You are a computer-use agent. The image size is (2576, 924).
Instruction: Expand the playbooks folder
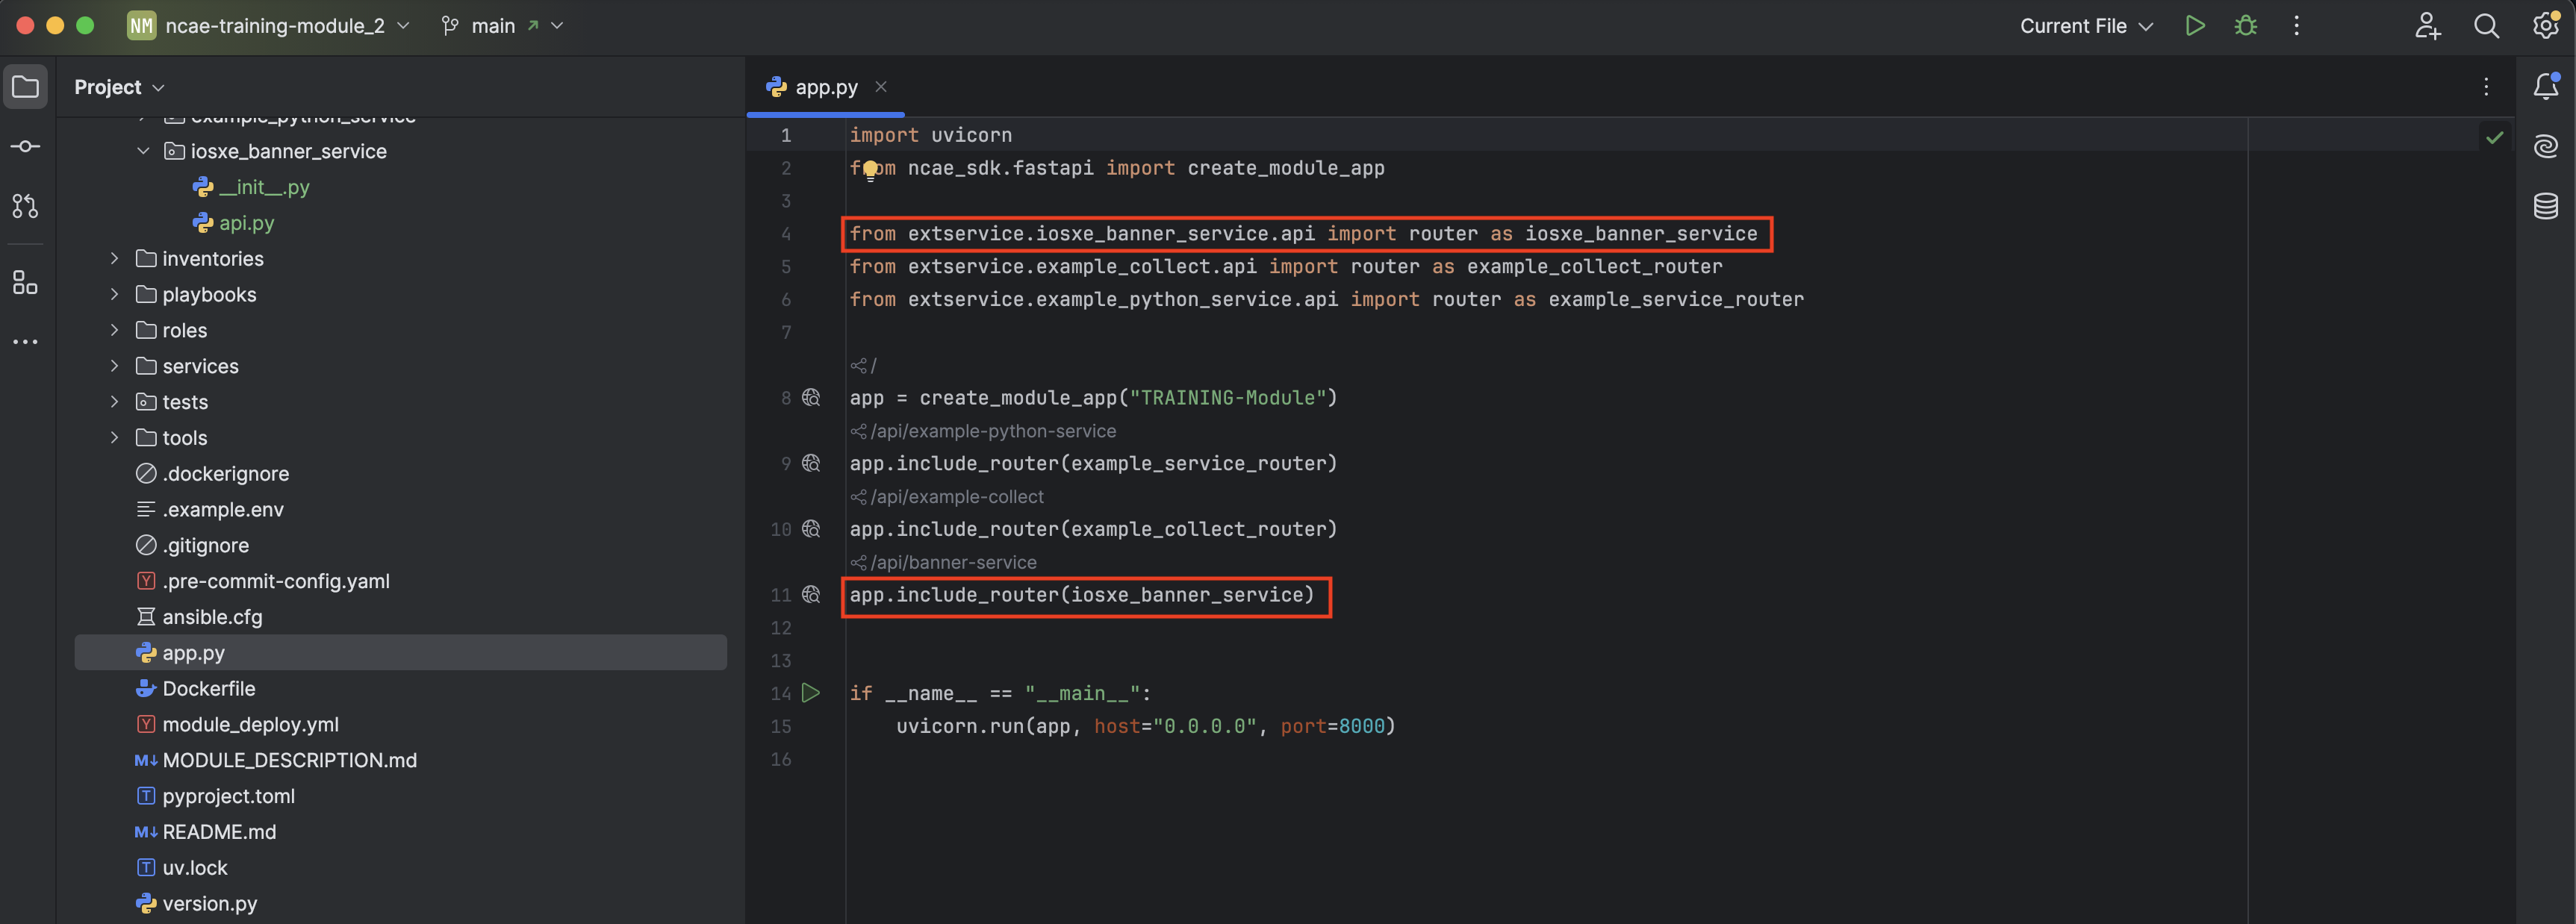pos(114,295)
